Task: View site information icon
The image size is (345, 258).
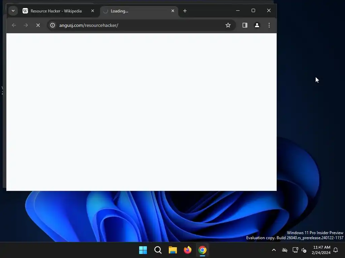Action: tap(53, 25)
